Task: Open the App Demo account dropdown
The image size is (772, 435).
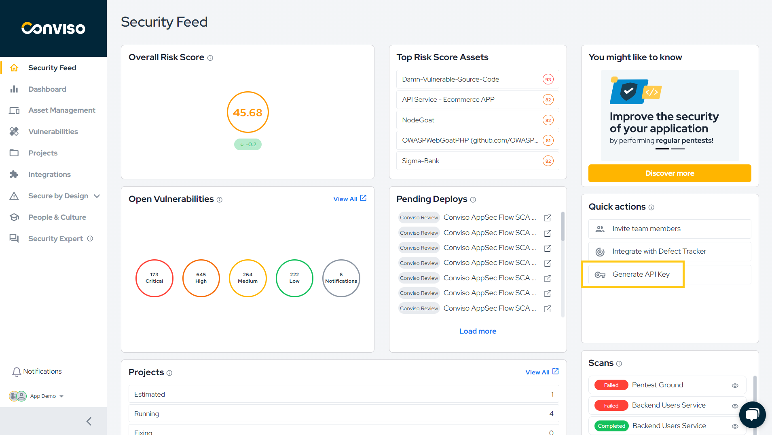Action: 37,396
